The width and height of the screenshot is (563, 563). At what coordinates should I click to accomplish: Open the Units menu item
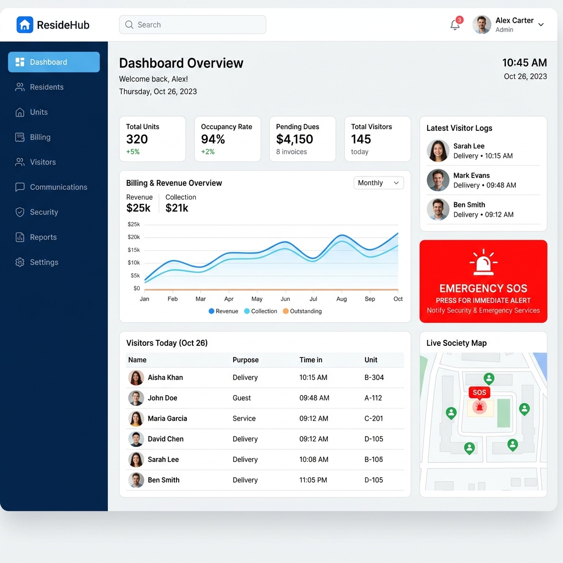pos(38,112)
